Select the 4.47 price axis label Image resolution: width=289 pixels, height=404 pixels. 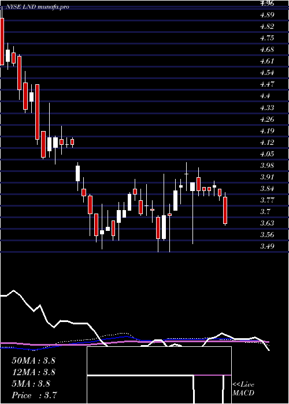pyautogui.click(x=267, y=84)
